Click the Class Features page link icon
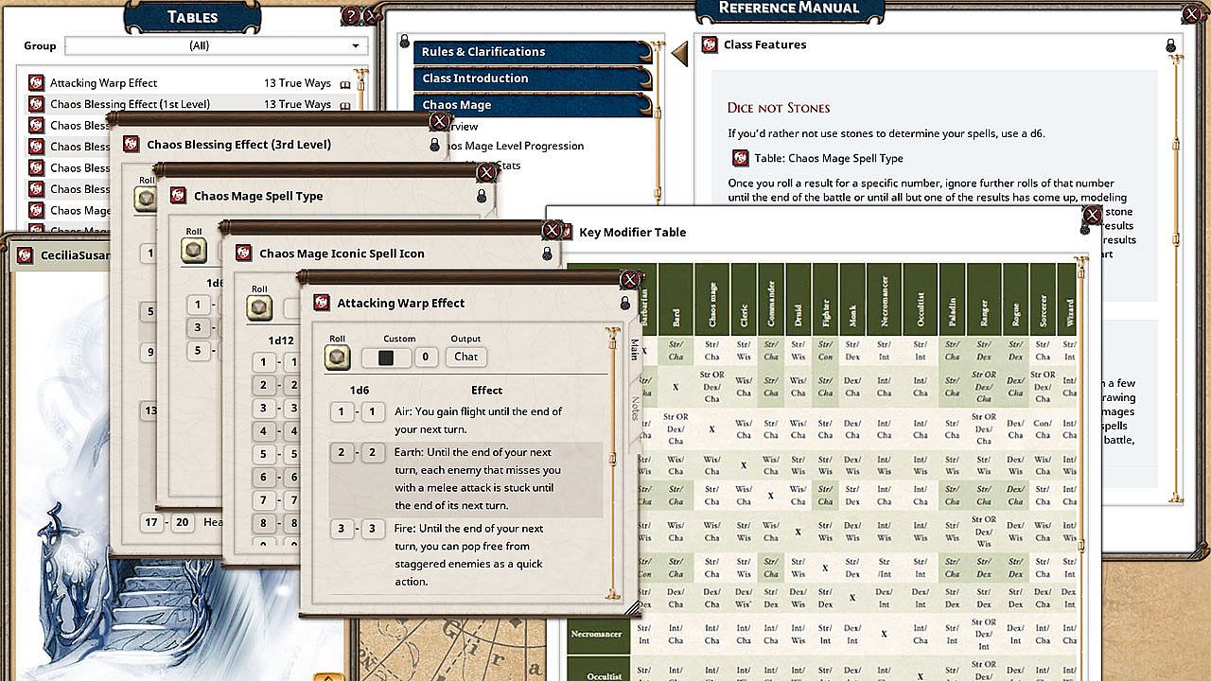The height and width of the screenshot is (681, 1211). click(710, 44)
